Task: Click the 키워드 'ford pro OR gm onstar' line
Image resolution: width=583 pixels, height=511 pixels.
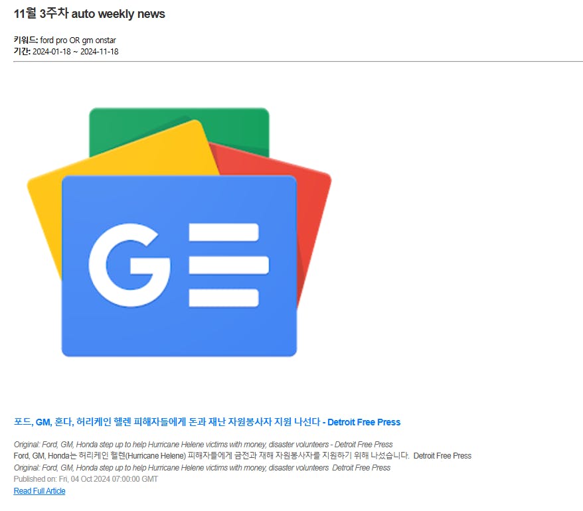Action: tap(64, 40)
